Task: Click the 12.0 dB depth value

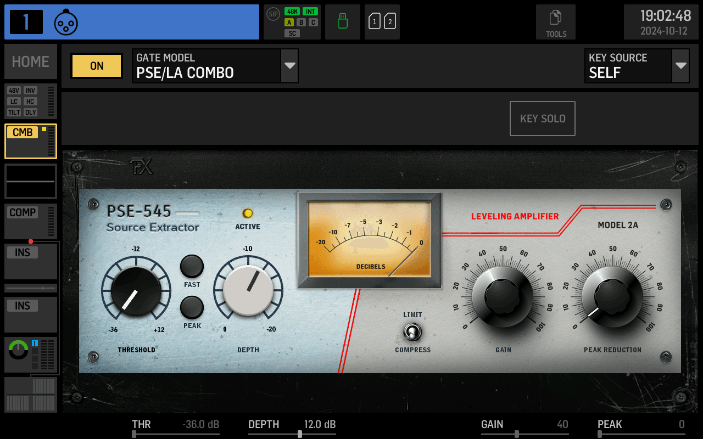Action: coord(320,424)
